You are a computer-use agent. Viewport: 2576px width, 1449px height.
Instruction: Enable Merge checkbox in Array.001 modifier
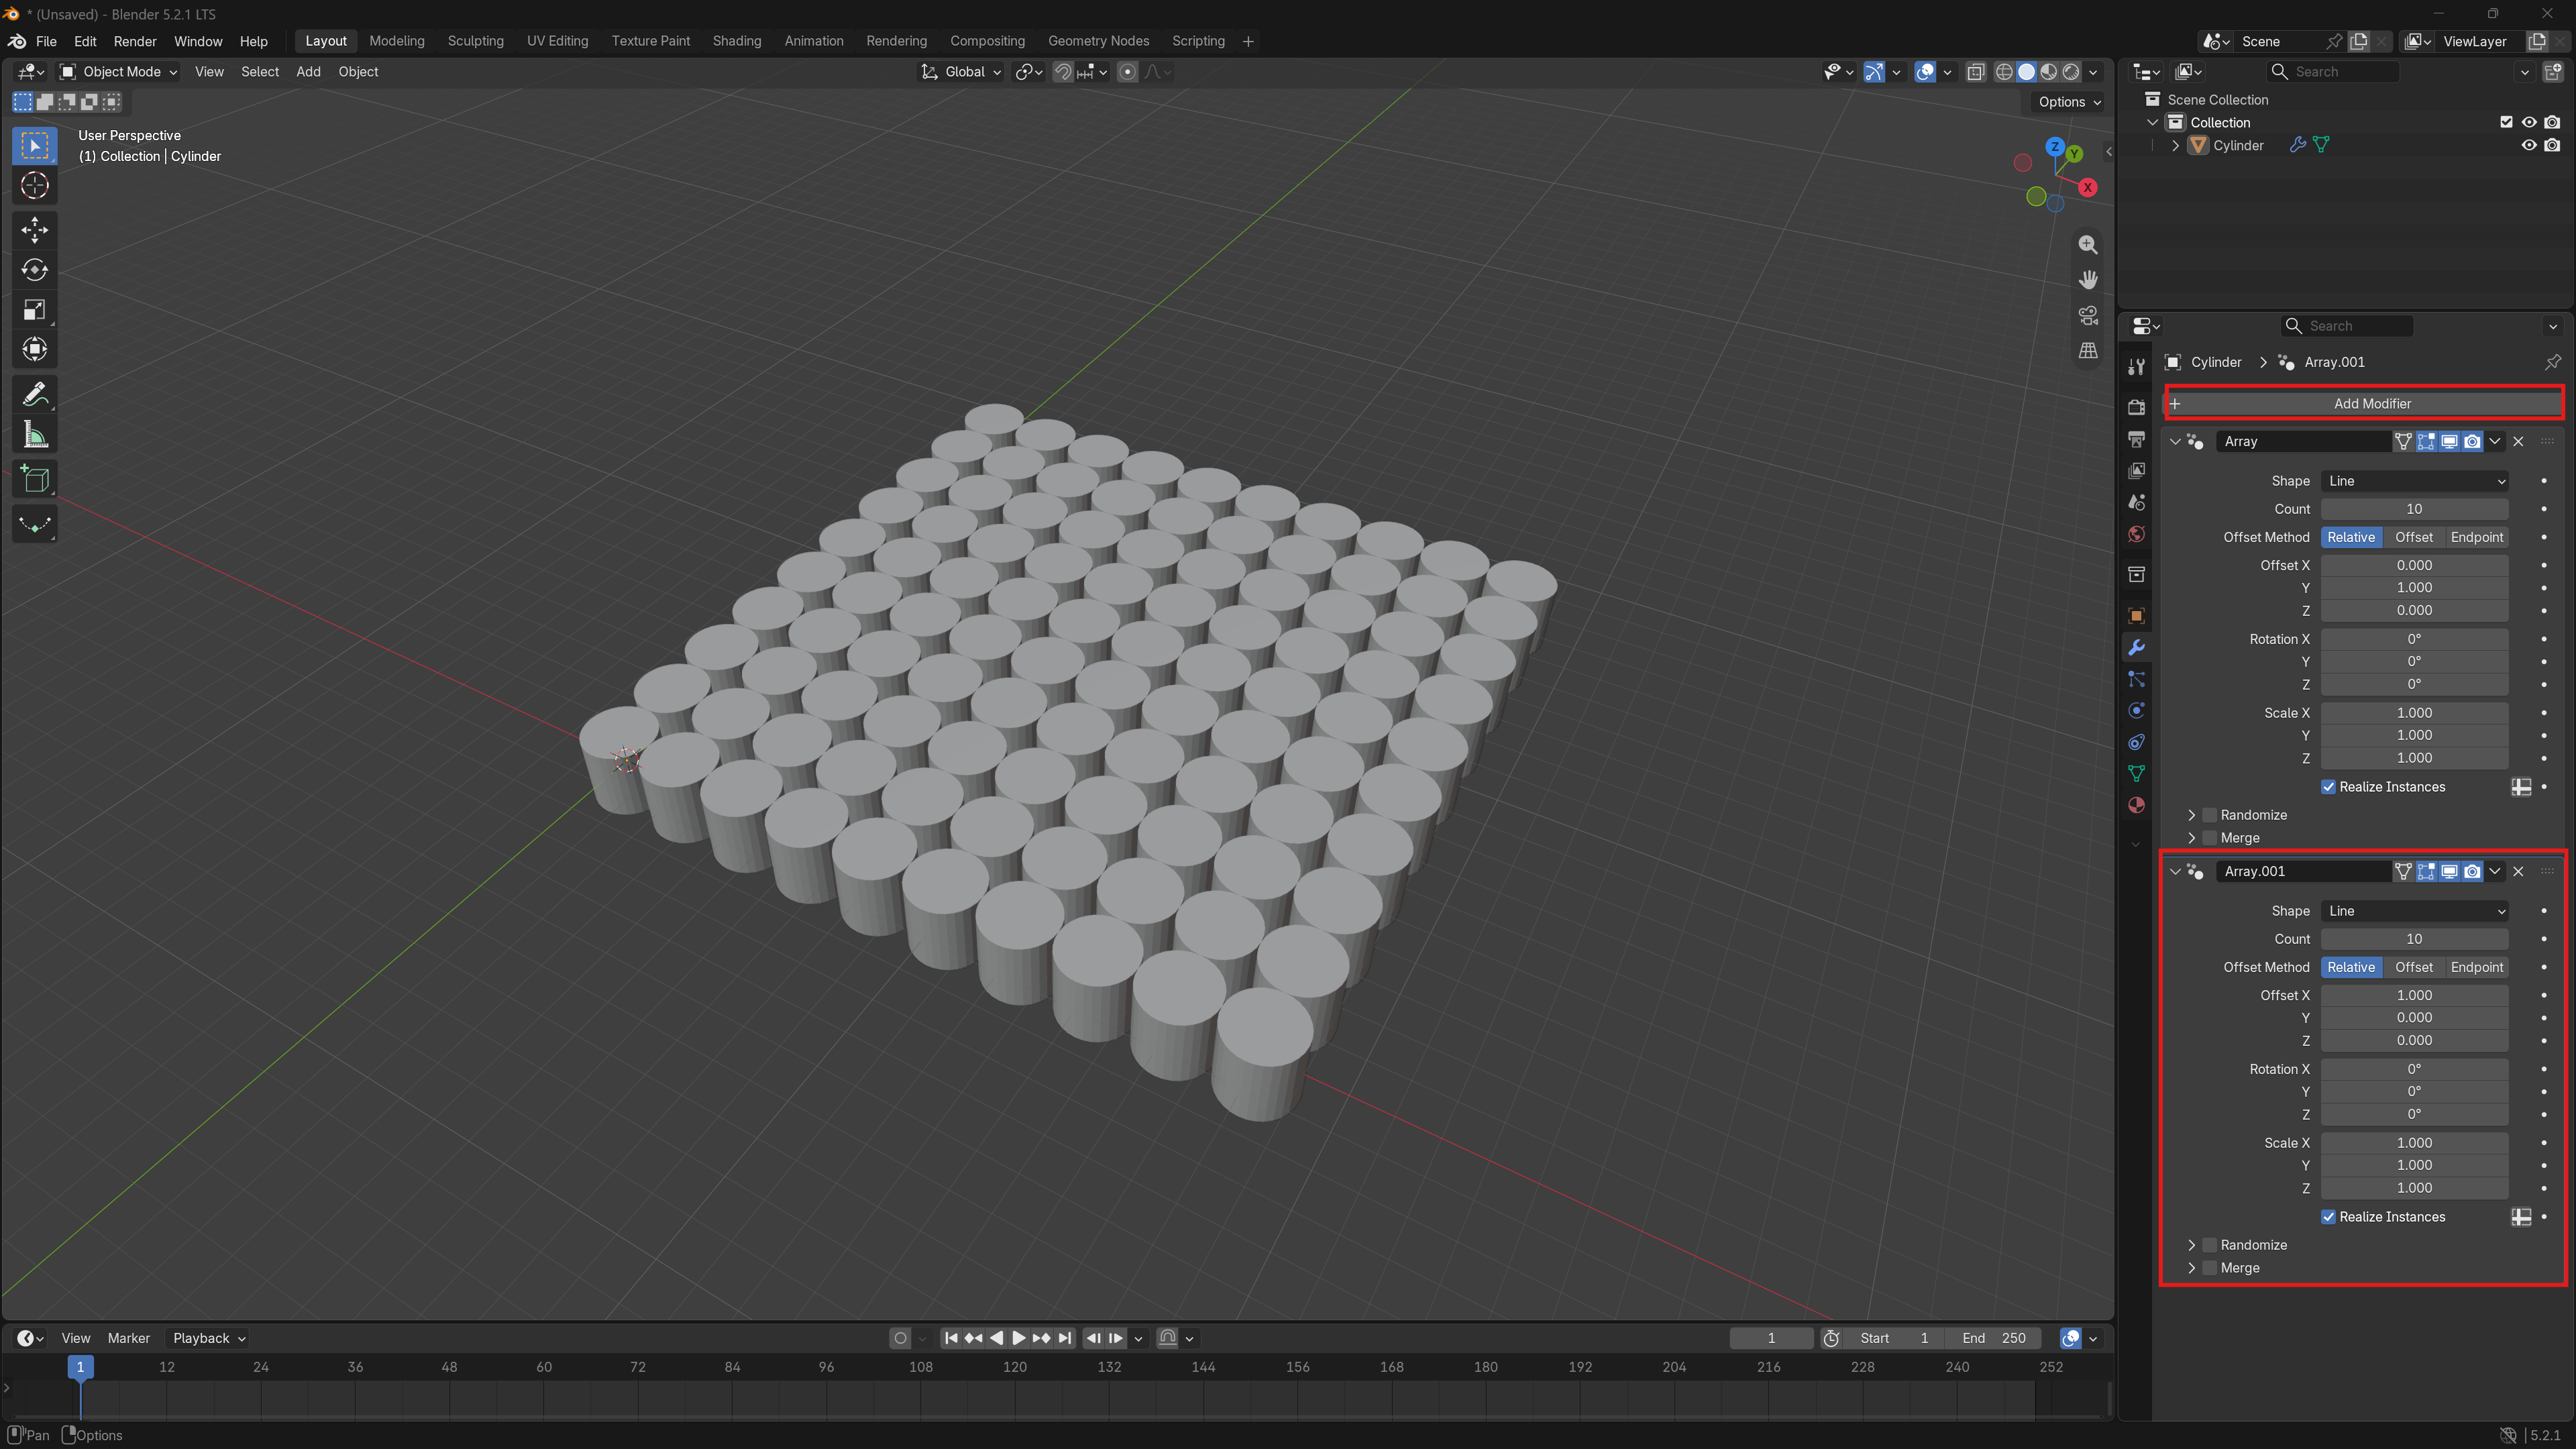[x=2210, y=1268]
